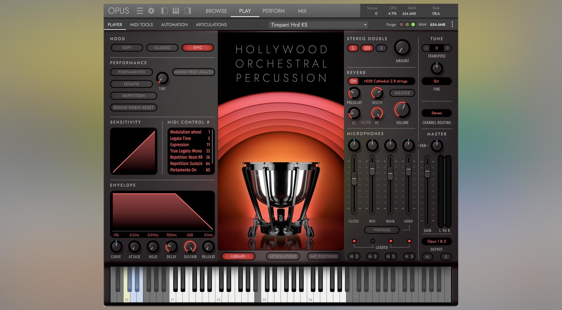Toggle the Close microphone loaded indicator

pyautogui.click(x=354, y=241)
